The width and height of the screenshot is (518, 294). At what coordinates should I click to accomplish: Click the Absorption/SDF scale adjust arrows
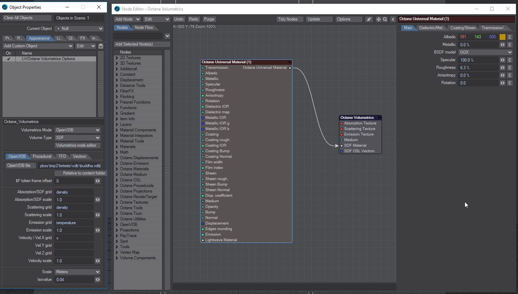point(97,199)
